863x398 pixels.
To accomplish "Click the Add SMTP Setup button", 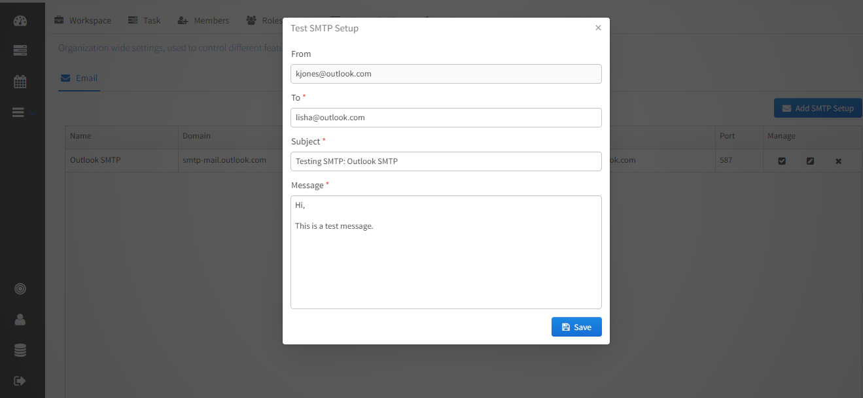I will click(818, 108).
